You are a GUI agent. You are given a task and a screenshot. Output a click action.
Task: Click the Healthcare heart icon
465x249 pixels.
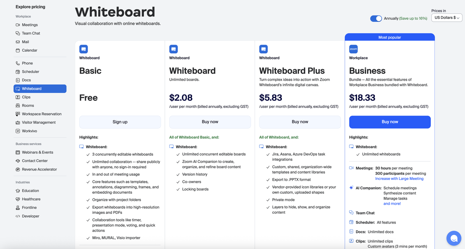coord(18,199)
